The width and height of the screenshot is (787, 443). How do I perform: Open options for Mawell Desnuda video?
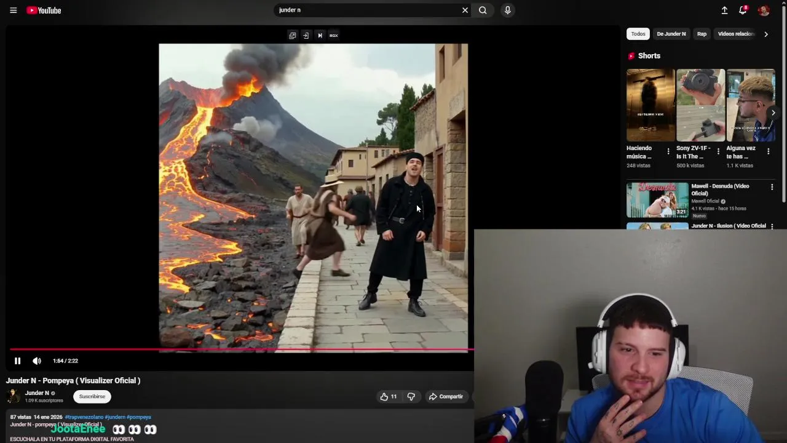772,187
